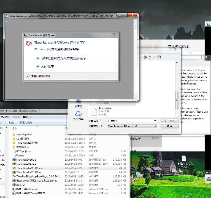
Task: Select the license file in Explorer list
Action: pos(19,156)
